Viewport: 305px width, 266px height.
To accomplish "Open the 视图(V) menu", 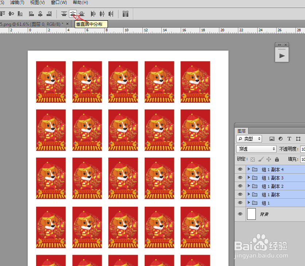I will [x=37, y=3].
